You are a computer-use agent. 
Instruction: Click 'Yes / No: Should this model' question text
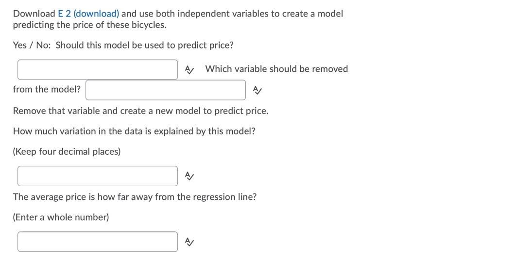[123, 45]
